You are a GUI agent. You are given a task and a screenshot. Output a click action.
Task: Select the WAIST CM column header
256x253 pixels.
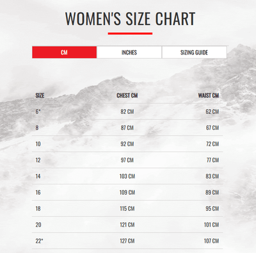tap(209, 95)
